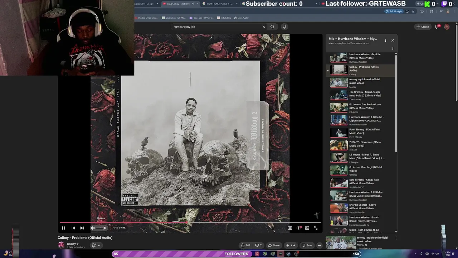
Task: Open the Mix panel header options menu
Action: click(x=385, y=40)
